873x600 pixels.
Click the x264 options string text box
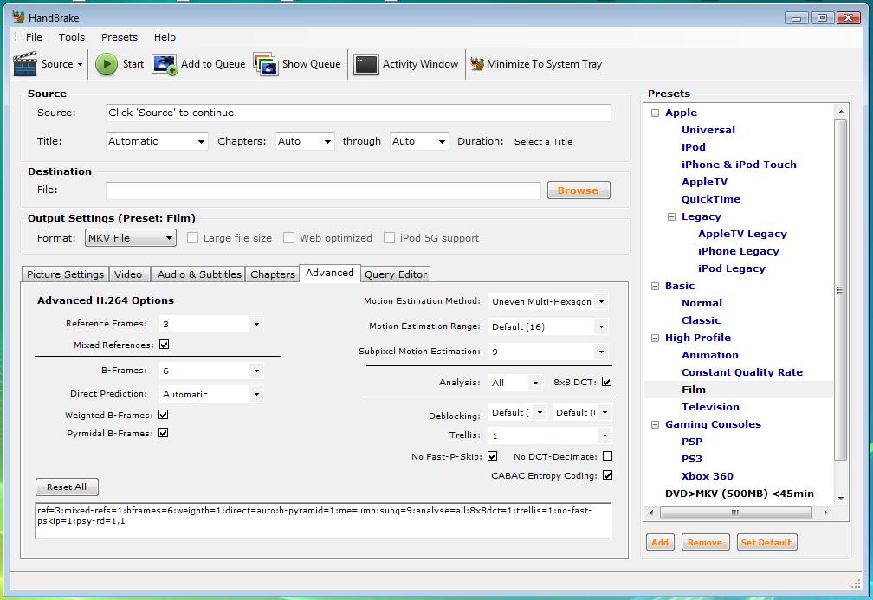(x=323, y=520)
